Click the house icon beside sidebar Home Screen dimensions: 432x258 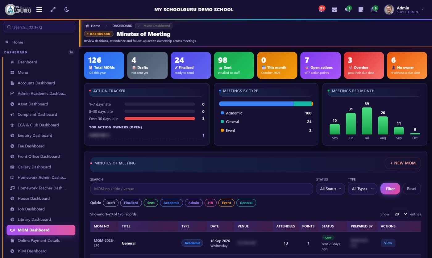(7, 42)
